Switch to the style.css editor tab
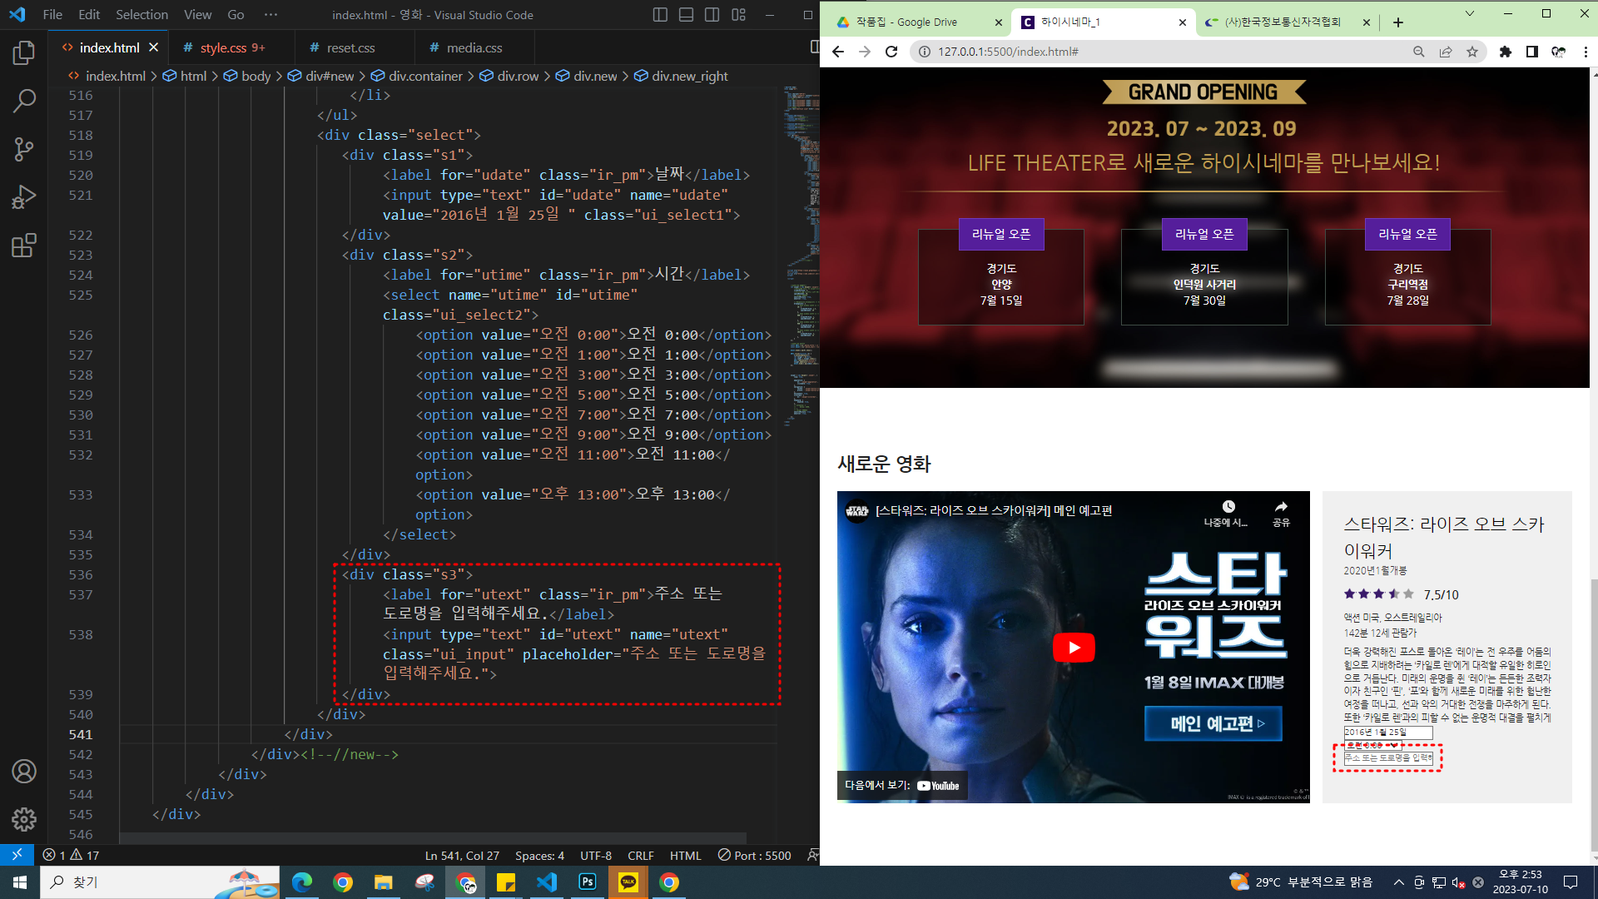Screen dimensions: 1598x899 (225, 48)
